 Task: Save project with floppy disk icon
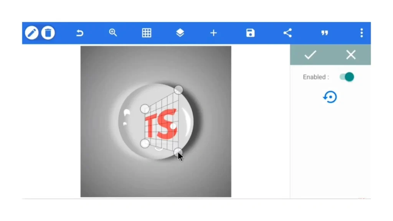[x=250, y=33]
